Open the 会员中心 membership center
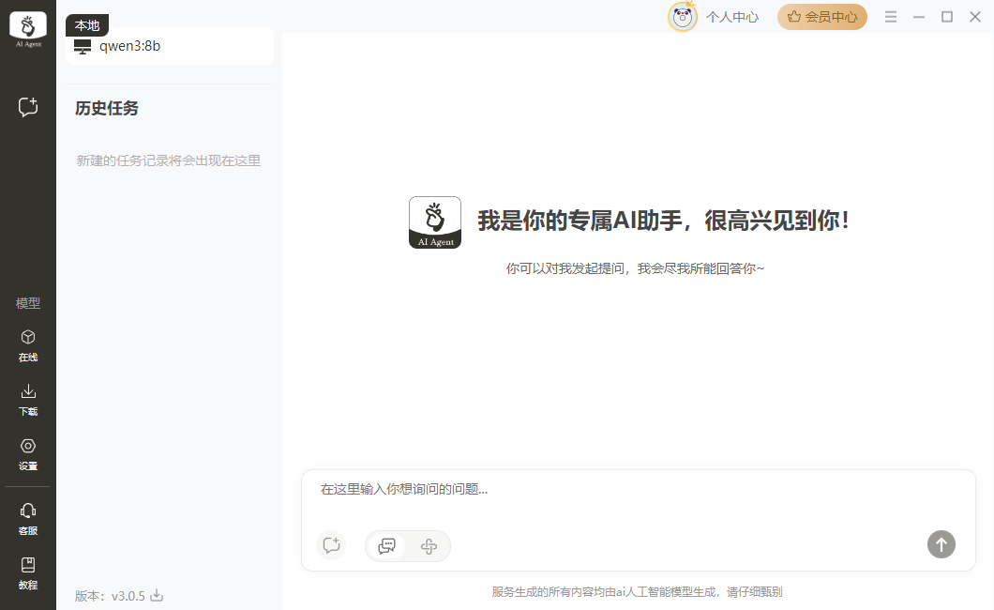Viewport: 994px width, 610px height. click(x=821, y=17)
